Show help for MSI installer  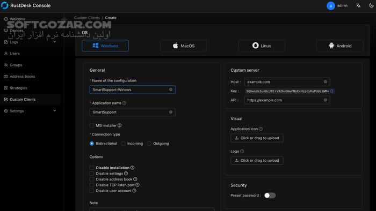119,125
